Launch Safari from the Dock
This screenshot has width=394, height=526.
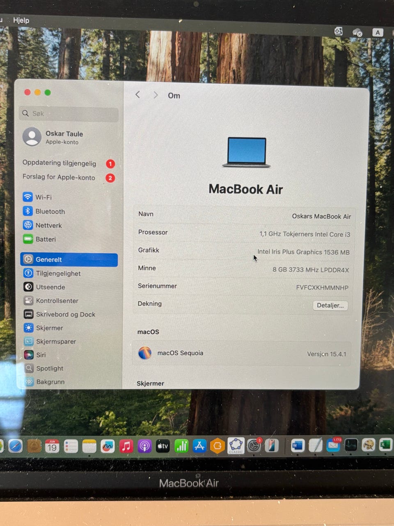[x=16, y=446]
